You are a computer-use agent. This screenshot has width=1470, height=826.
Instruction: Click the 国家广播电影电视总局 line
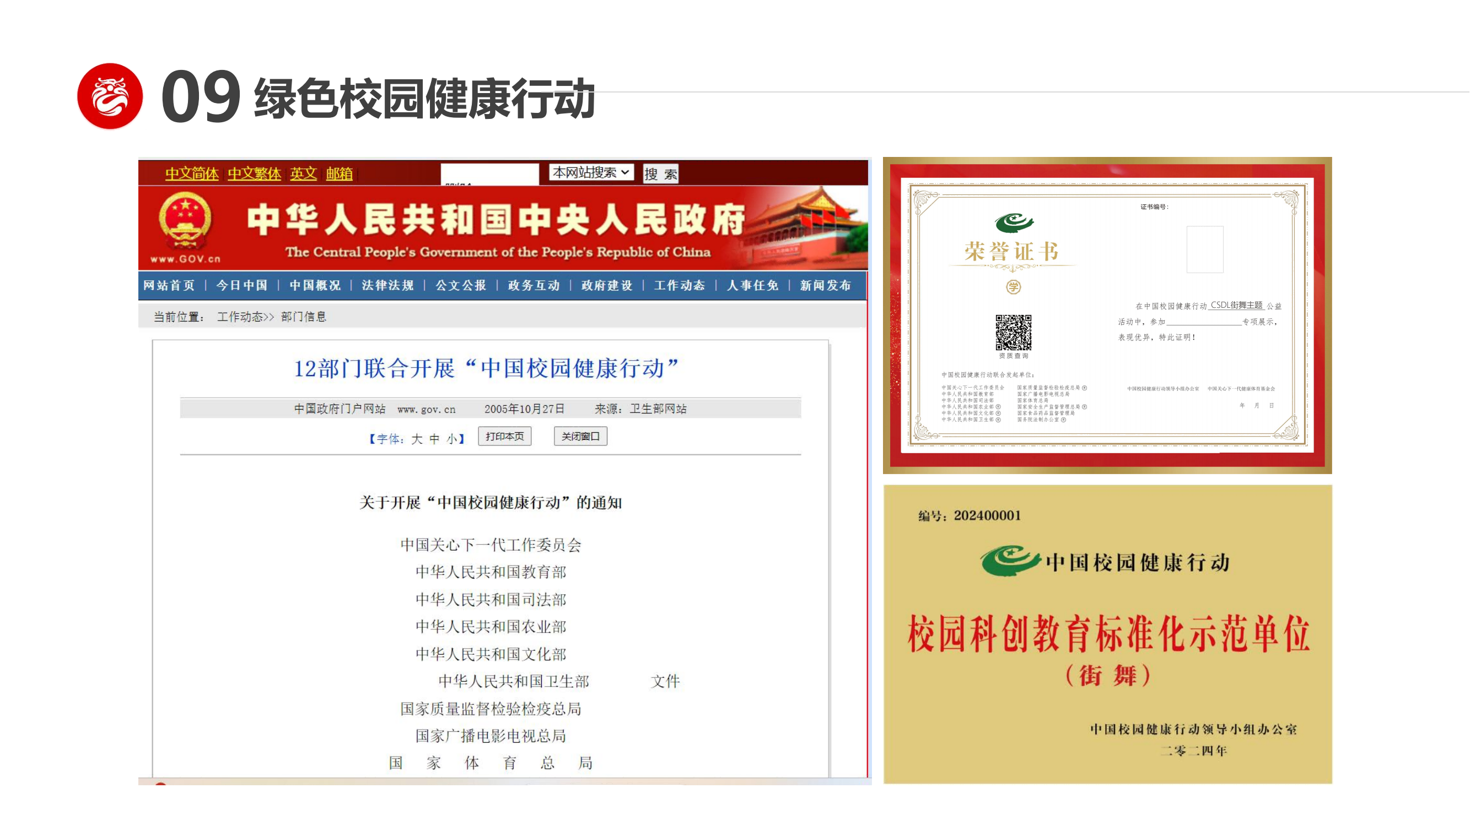[491, 736]
